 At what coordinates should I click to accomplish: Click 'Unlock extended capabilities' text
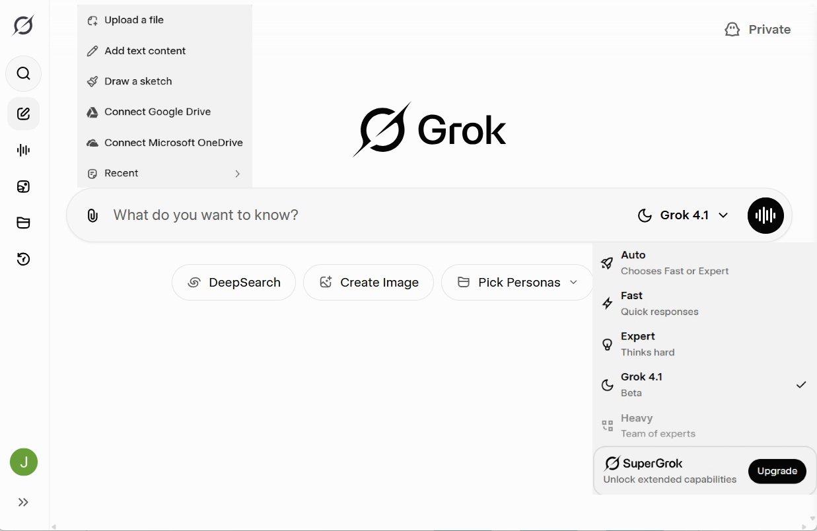[x=670, y=479]
